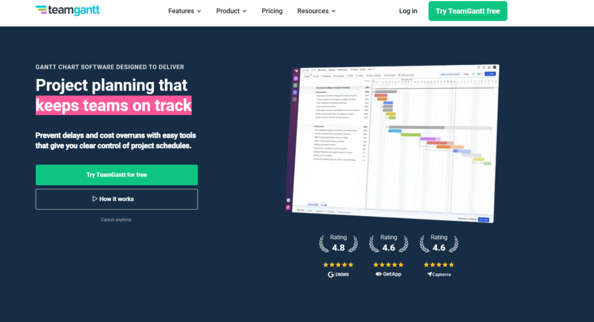Click the five stars above Capterra
The height and width of the screenshot is (322, 594).
(439, 265)
